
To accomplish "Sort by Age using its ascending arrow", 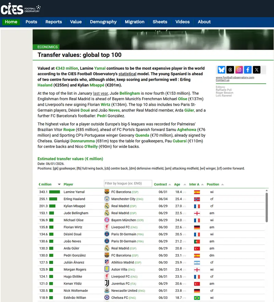I will pos(185,185).
